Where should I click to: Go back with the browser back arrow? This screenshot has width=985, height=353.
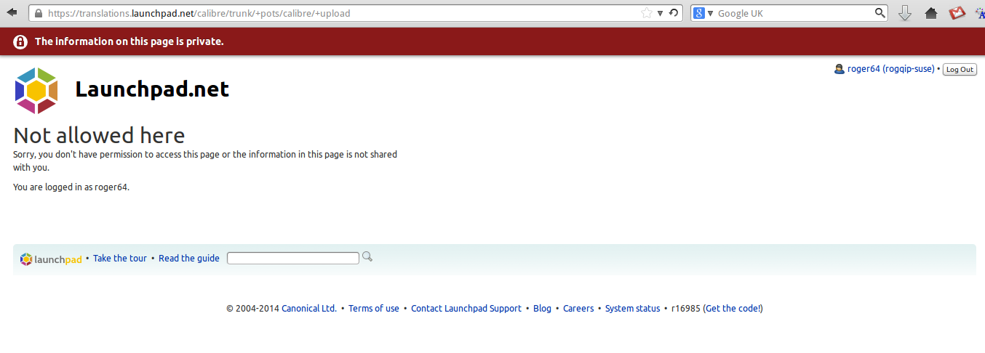pos(12,13)
